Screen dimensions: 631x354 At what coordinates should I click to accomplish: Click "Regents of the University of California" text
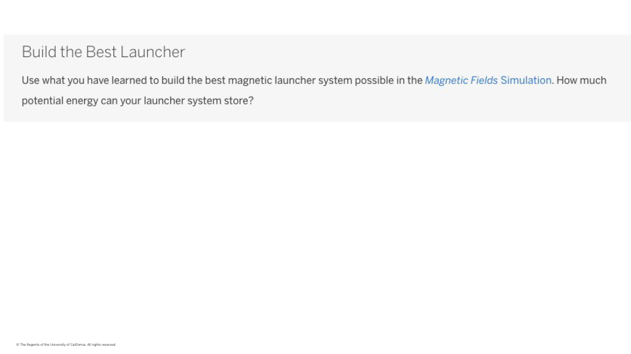[56, 345]
